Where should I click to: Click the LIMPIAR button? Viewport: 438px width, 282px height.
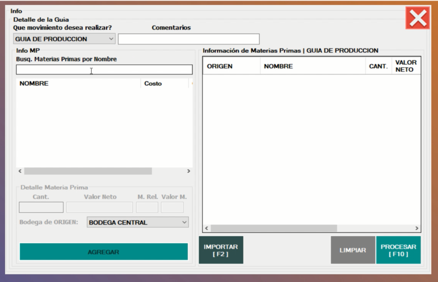353,250
